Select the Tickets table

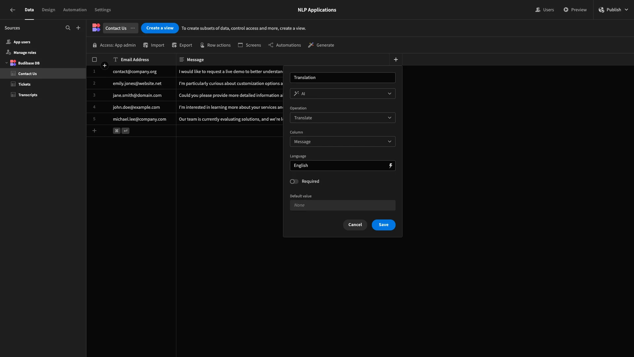(43, 84)
